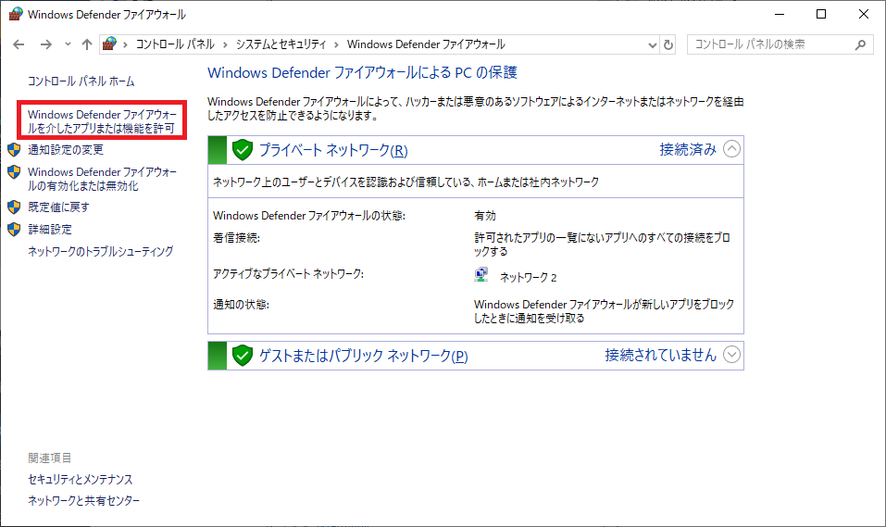
Task: Minimize the firewall window
Action: pos(780,14)
